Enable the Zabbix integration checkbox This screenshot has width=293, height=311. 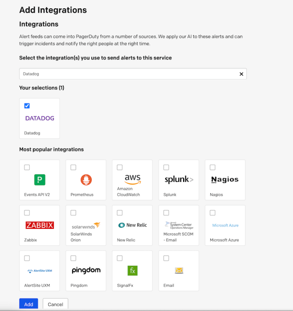(x=27, y=212)
